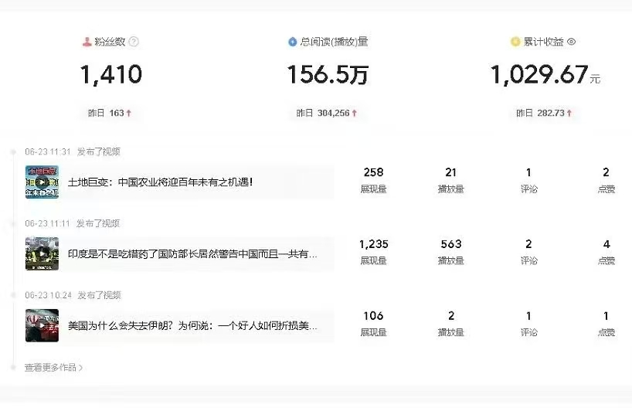Open 查看更多作品 link
This screenshot has height=408, width=632.
click(x=53, y=367)
